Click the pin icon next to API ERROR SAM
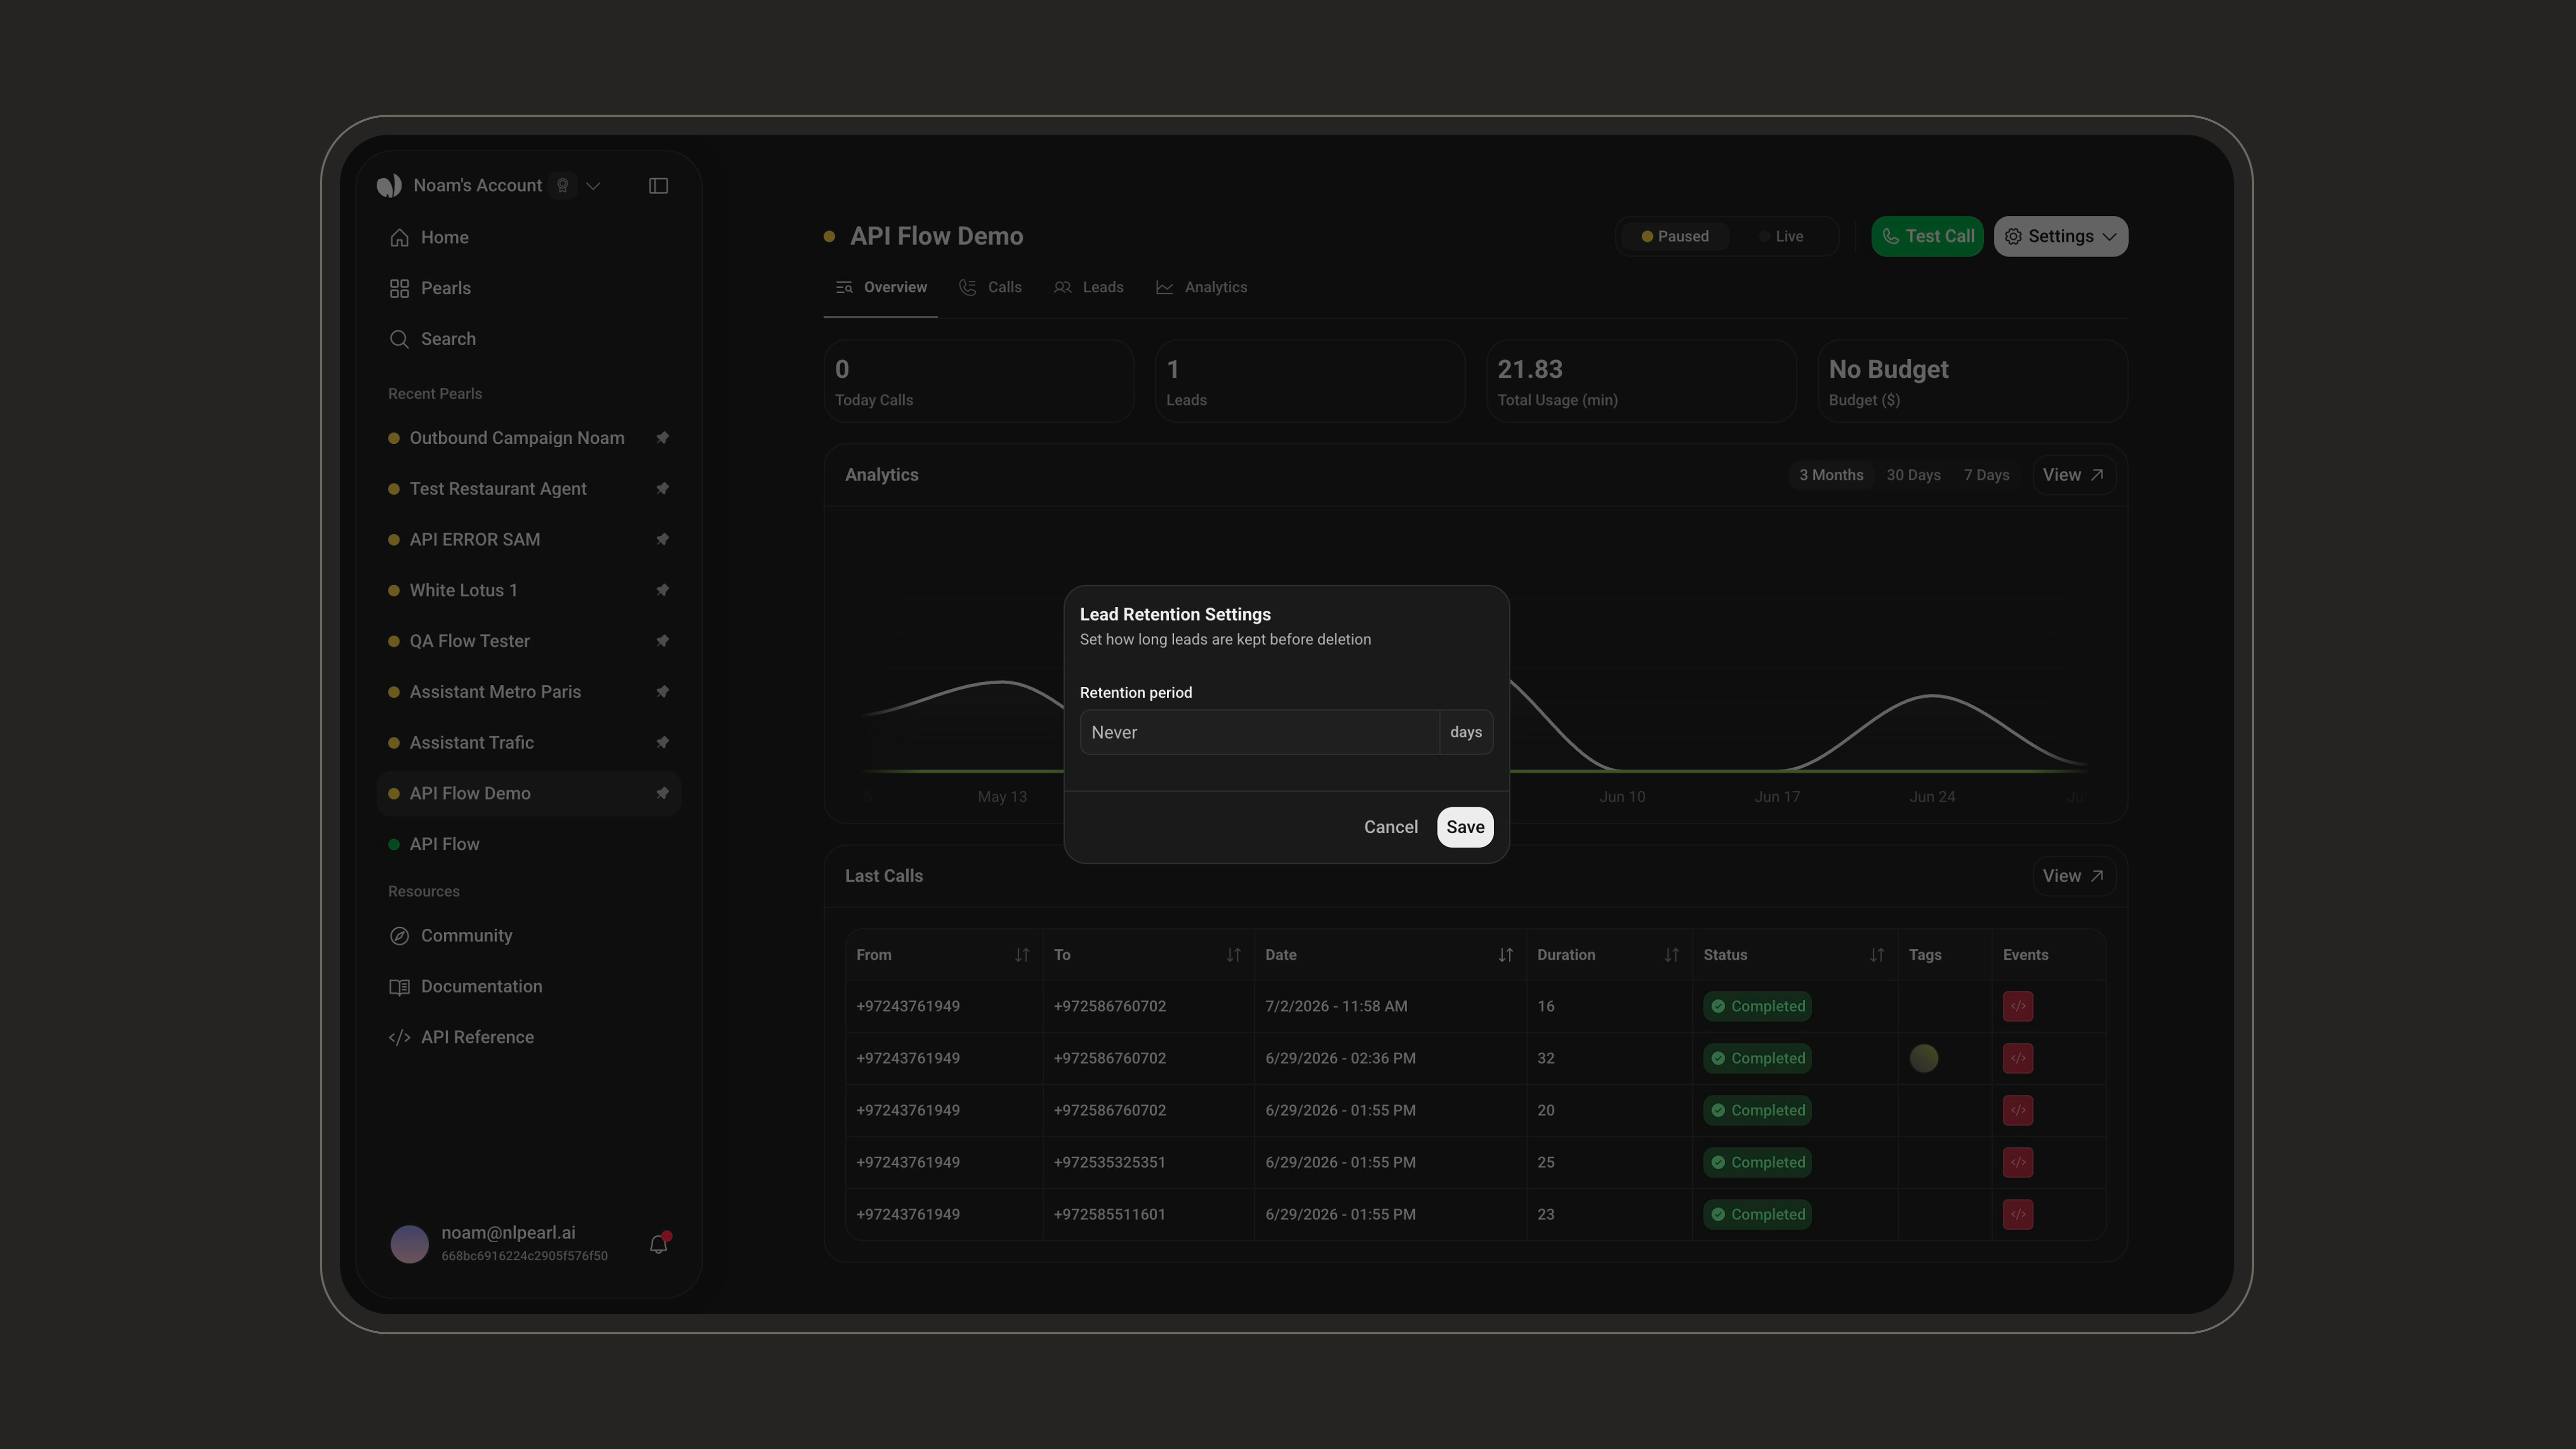 (x=662, y=540)
